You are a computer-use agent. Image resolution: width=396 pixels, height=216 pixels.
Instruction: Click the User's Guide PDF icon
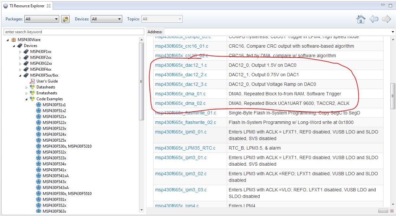point(32,81)
